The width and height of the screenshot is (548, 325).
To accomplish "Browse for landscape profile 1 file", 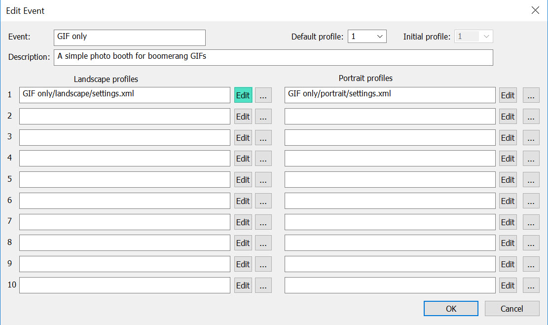I will point(263,95).
